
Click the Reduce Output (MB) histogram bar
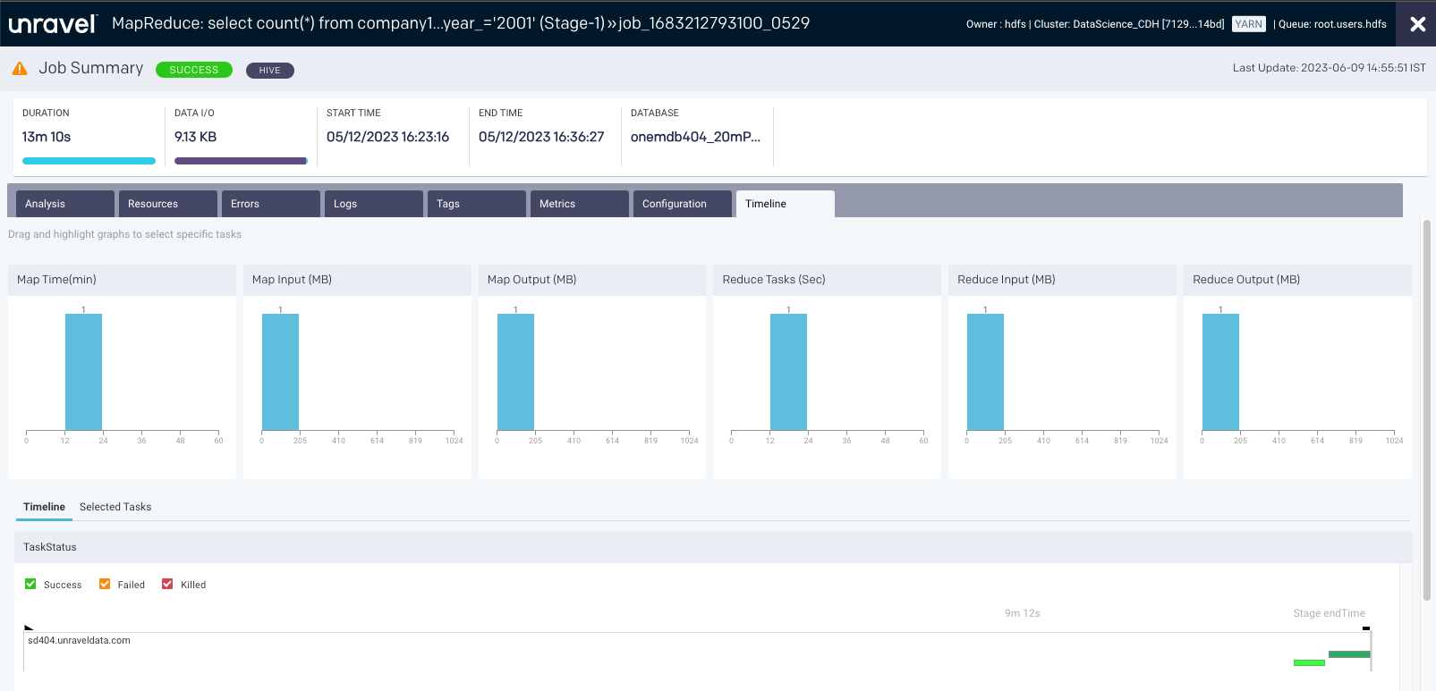pyautogui.click(x=1220, y=372)
